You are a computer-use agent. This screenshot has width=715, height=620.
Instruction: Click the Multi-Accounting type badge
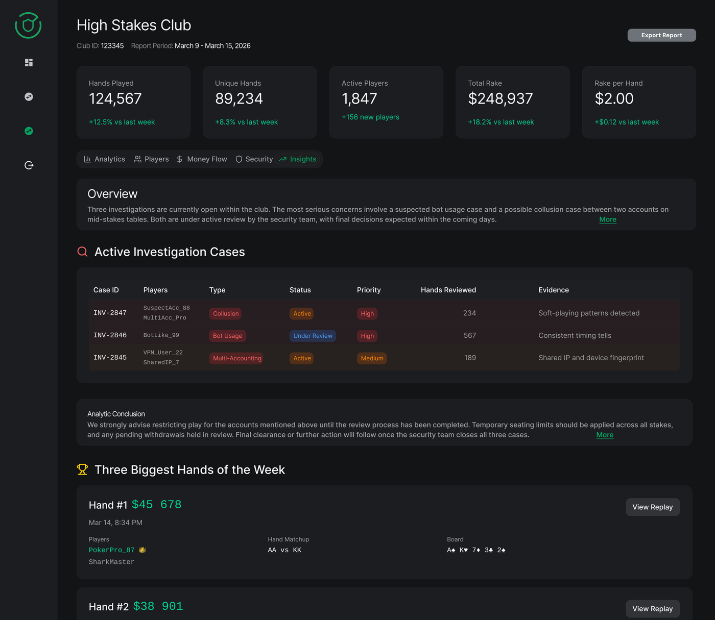click(x=237, y=358)
